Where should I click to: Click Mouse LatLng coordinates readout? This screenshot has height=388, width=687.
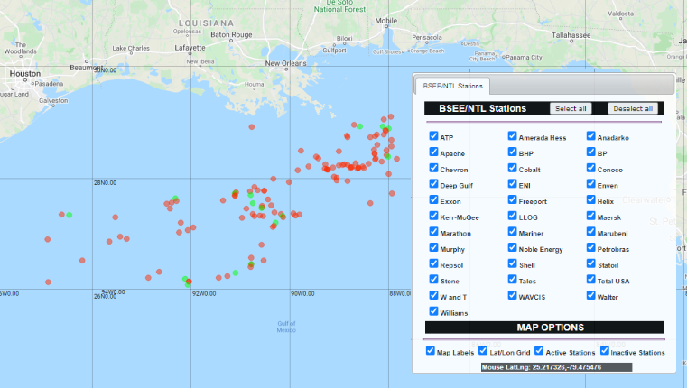click(556, 367)
